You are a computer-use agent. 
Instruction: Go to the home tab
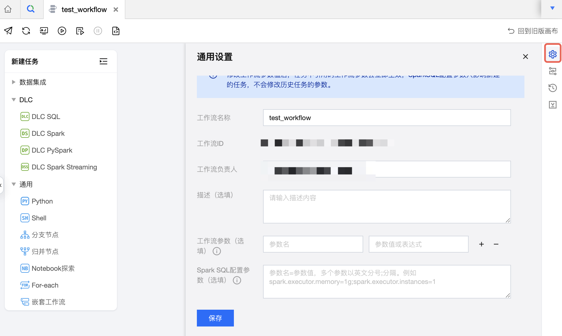[8, 9]
